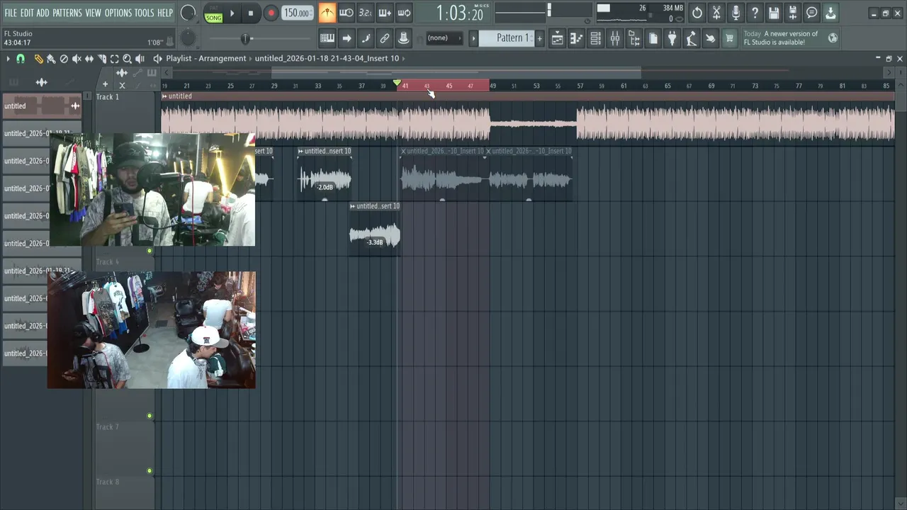Open the plugin database plug icon
907x510 pixels.
point(672,38)
